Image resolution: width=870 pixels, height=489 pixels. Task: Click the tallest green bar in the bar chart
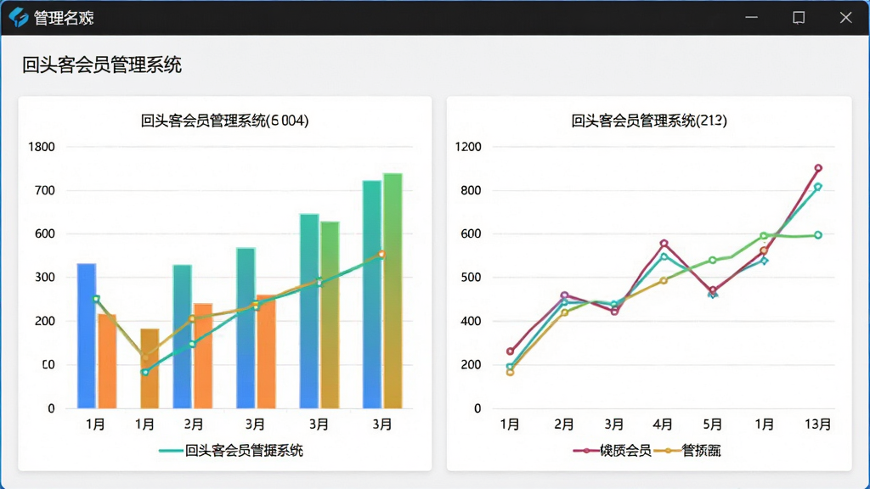point(393,291)
